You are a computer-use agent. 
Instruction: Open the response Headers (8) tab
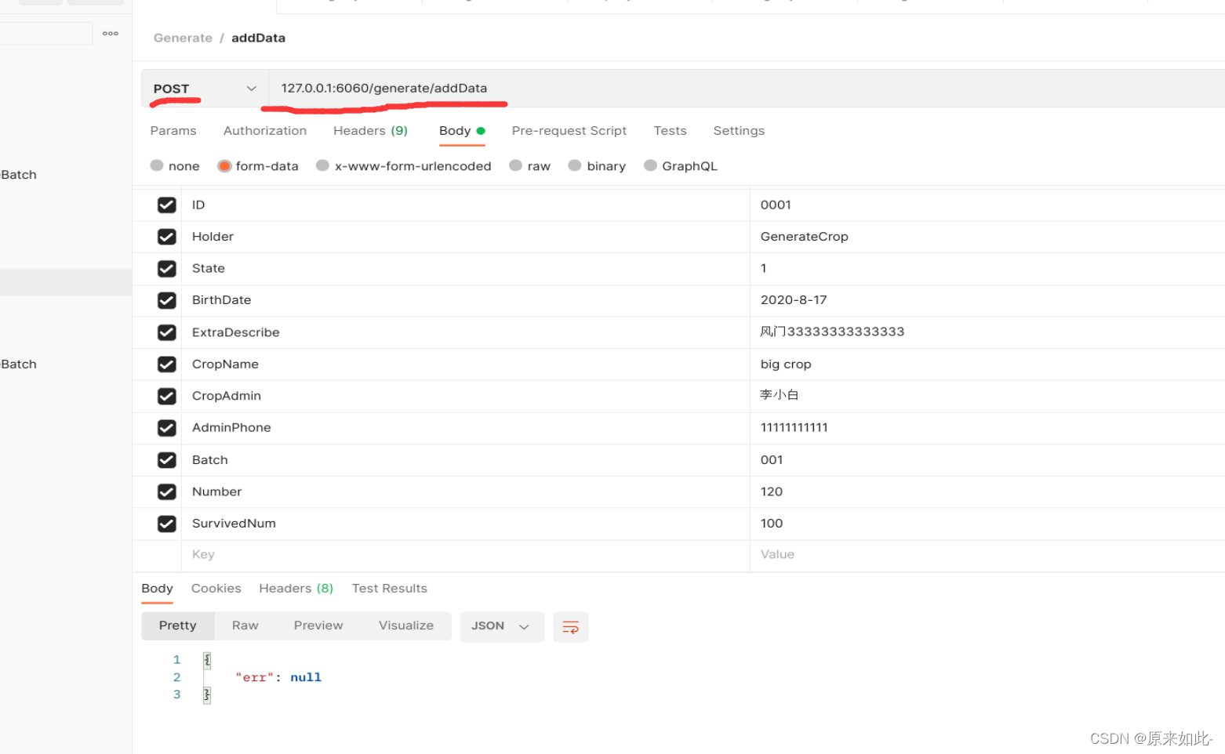point(296,589)
